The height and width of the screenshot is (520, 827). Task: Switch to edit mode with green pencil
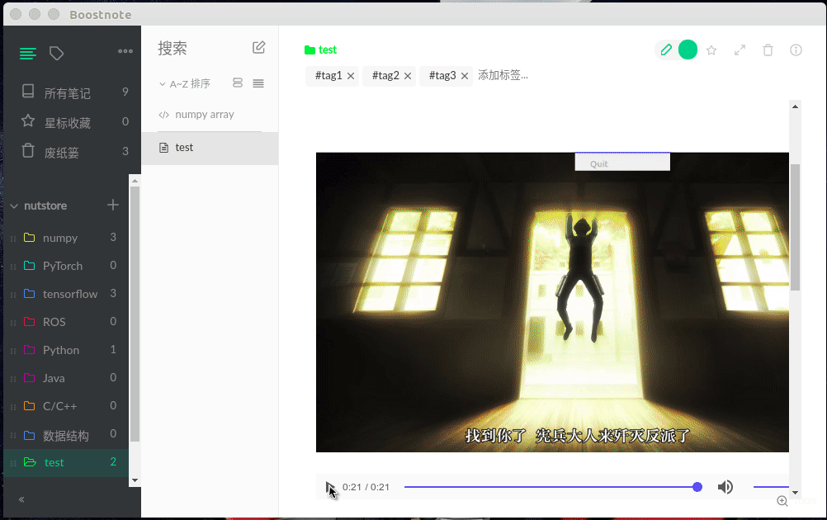point(666,50)
